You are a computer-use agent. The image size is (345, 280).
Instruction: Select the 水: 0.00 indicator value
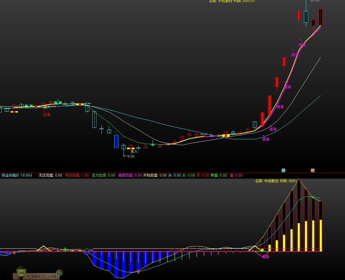point(188,175)
